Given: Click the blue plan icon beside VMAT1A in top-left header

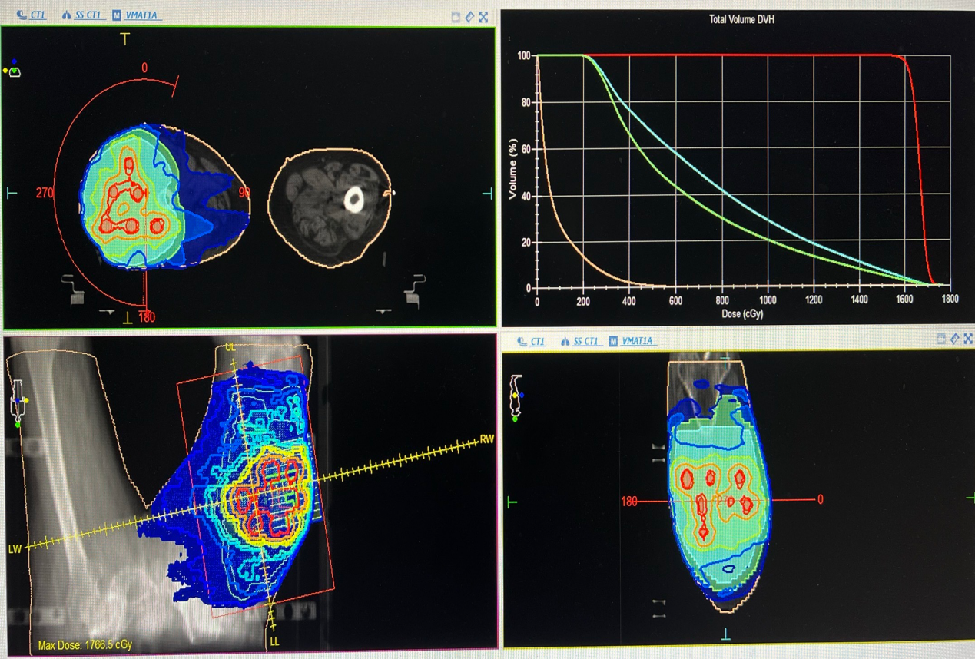Looking at the screenshot, I should click(x=116, y=15).
